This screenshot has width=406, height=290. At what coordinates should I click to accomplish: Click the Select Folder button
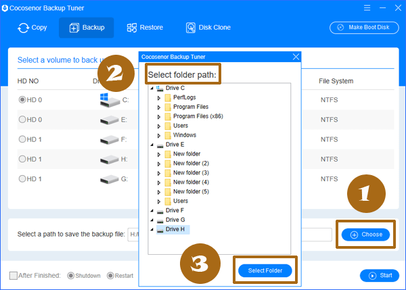click(265, 270)
